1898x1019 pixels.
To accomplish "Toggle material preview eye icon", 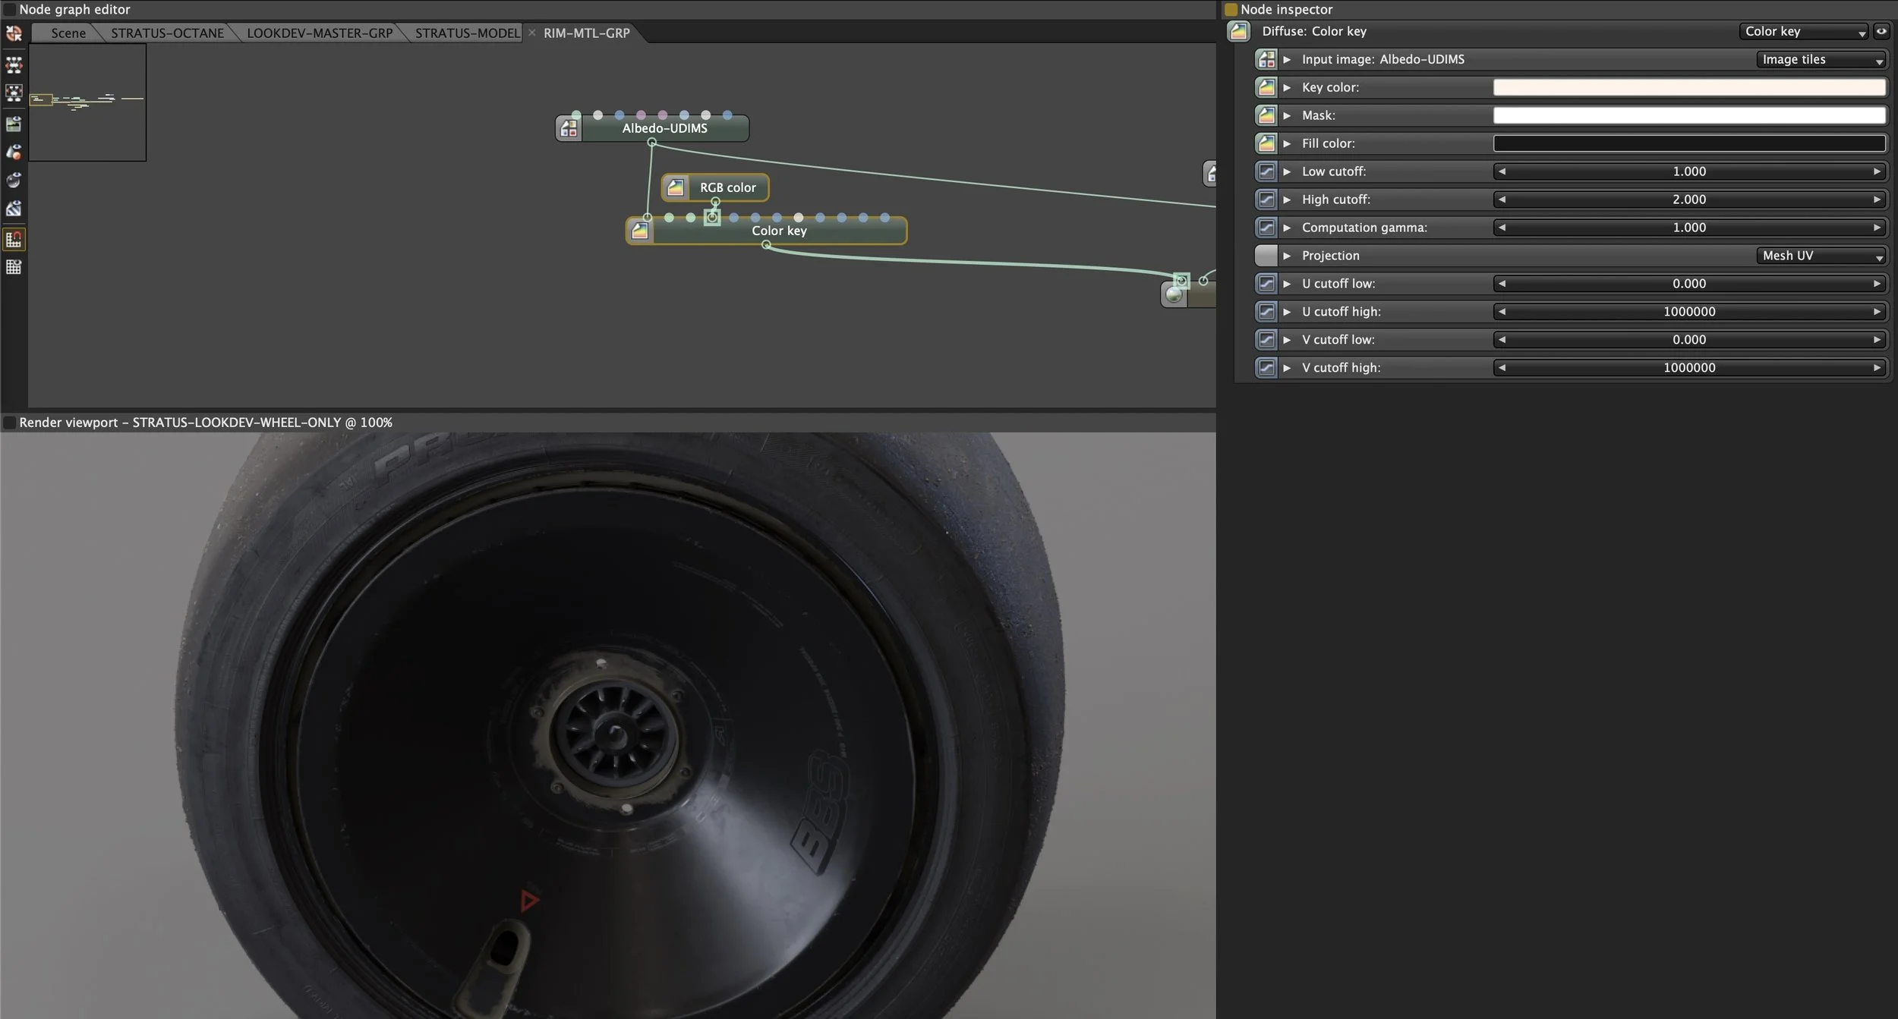I will pyautogui.click(x=14, y=181).
